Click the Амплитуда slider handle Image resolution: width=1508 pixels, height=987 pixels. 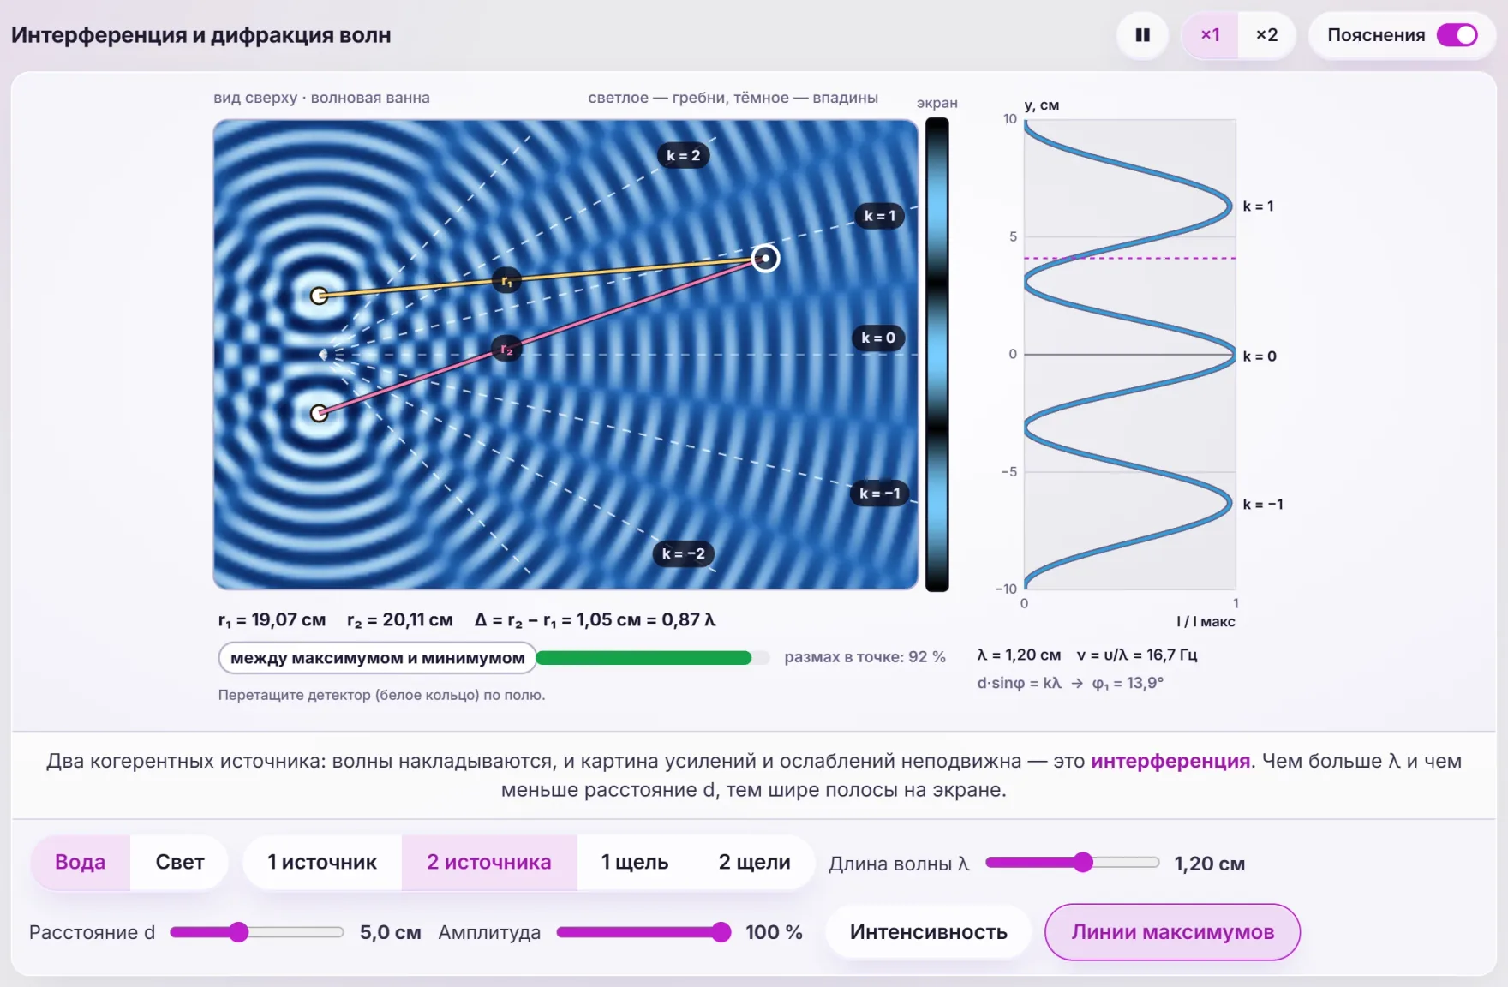point(721,932)
